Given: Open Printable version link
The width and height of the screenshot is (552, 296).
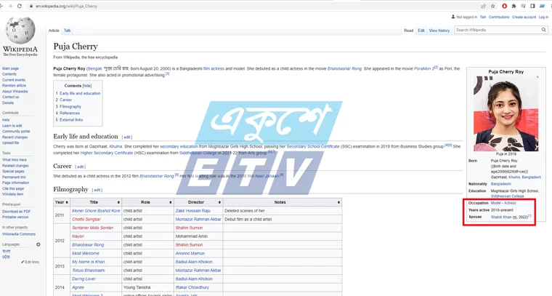Looking at the screenshot, I should point(15,217).
